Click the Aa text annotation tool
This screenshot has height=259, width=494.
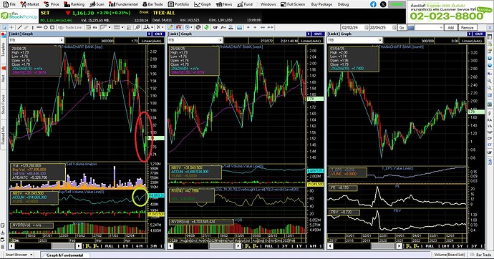95,27
